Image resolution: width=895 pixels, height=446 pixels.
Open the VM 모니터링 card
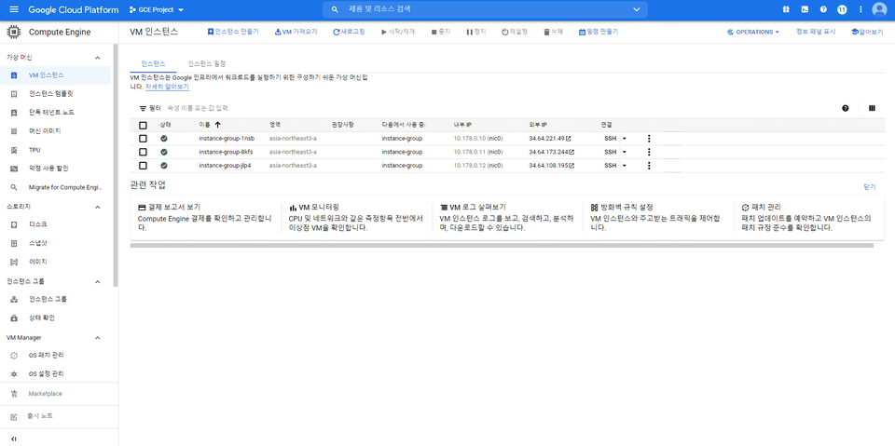pyautogui.click(x=357, y=217)
